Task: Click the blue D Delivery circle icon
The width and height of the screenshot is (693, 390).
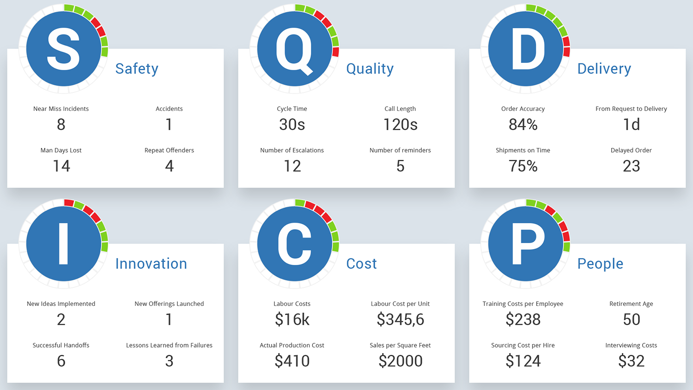Action: pos(525,49)
